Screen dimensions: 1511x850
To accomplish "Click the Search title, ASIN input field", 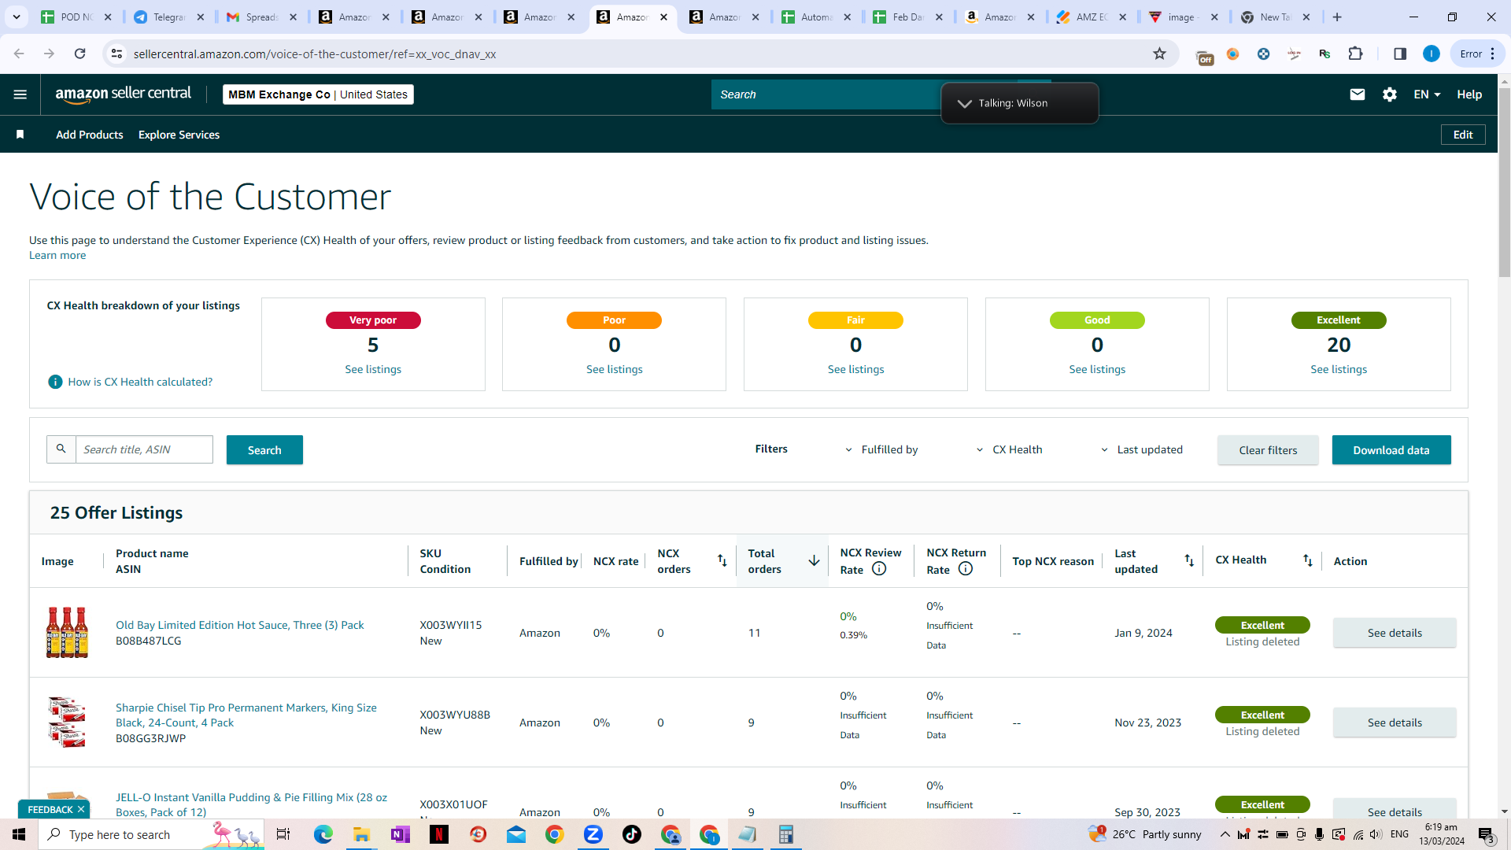I will click(x=144, y=449).
